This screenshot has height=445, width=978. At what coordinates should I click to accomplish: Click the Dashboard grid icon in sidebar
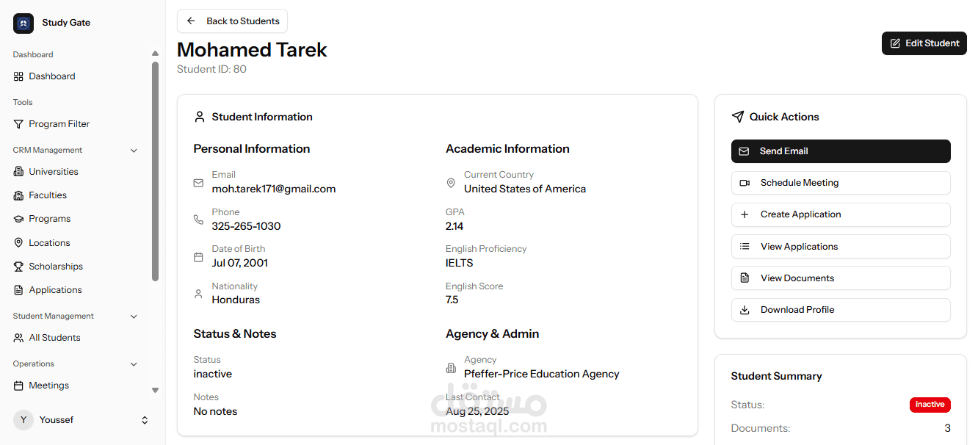click(x=19, y=76)
